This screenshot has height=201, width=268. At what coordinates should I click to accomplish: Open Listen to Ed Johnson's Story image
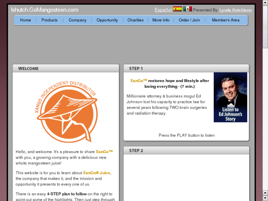click(230, 97)
